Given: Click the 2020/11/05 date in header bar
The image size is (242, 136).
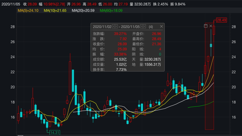Looking at the screenshot, I should click(11, 4).
